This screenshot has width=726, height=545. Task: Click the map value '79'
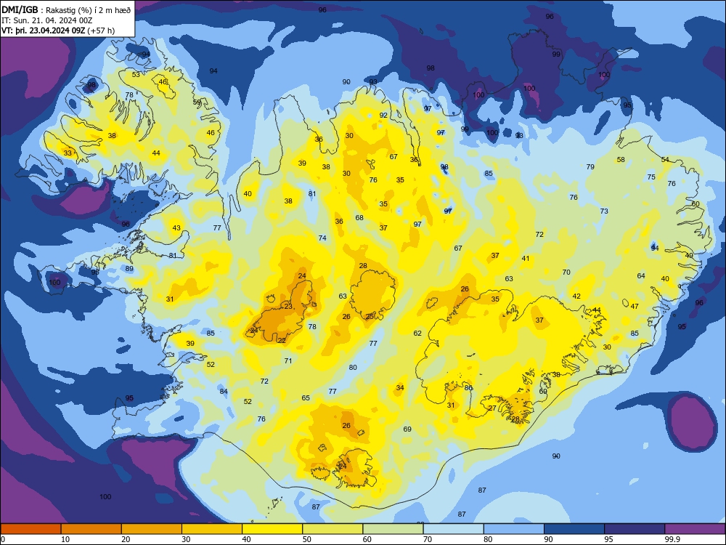point(590,167)
